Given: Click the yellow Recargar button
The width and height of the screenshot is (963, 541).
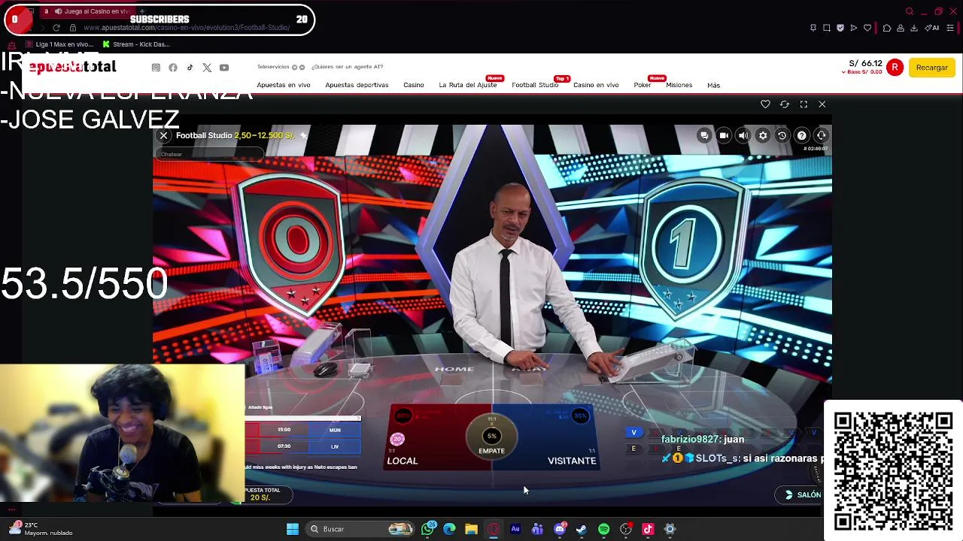Looking at the screenshot, I should tap(931, 68).
